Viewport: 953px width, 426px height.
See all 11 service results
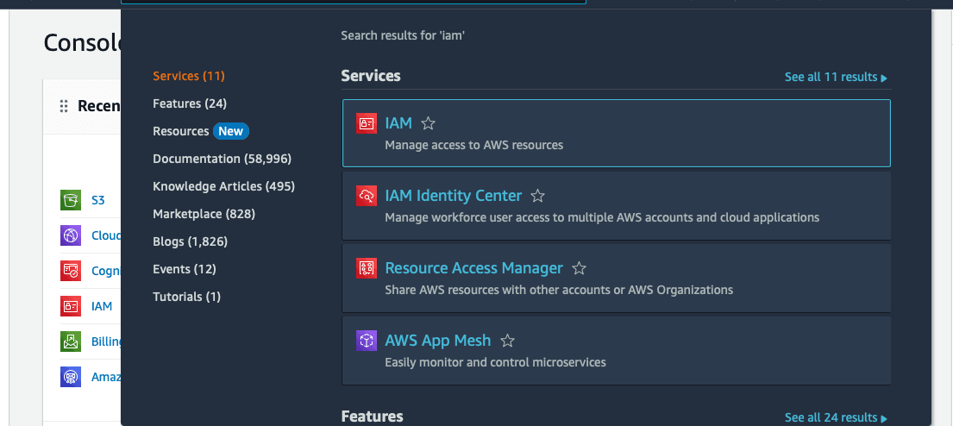(836, 77)
